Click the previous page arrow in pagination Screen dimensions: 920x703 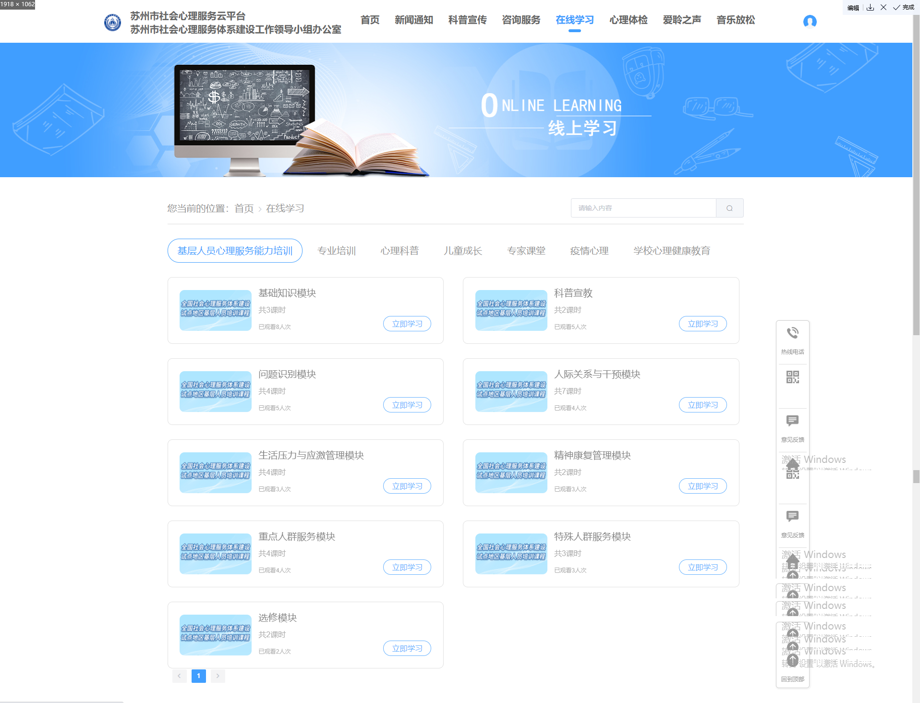tap(179, 676)
